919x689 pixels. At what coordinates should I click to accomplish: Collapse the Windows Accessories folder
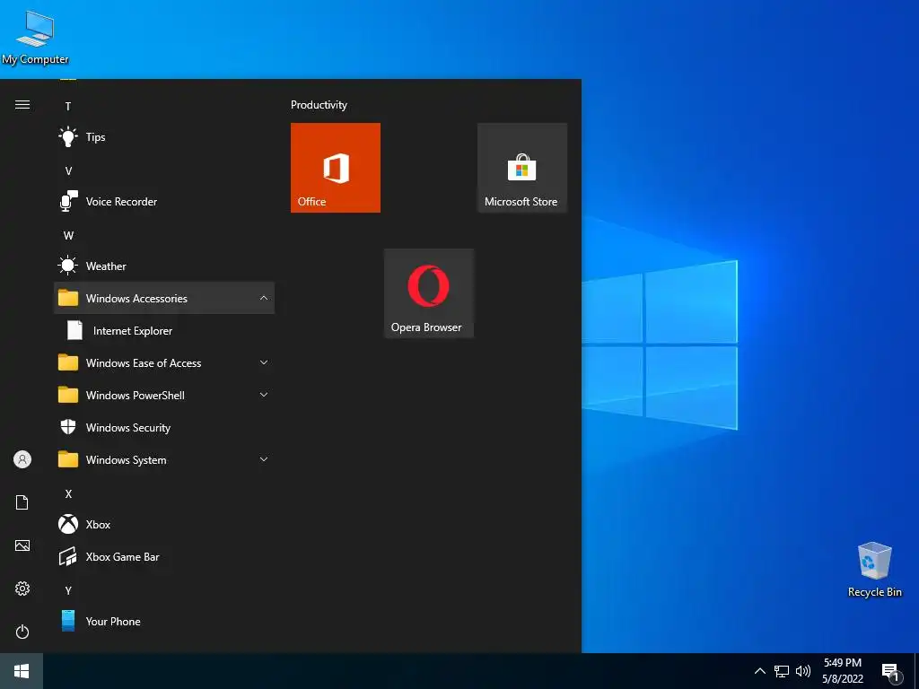pos(164,298)
